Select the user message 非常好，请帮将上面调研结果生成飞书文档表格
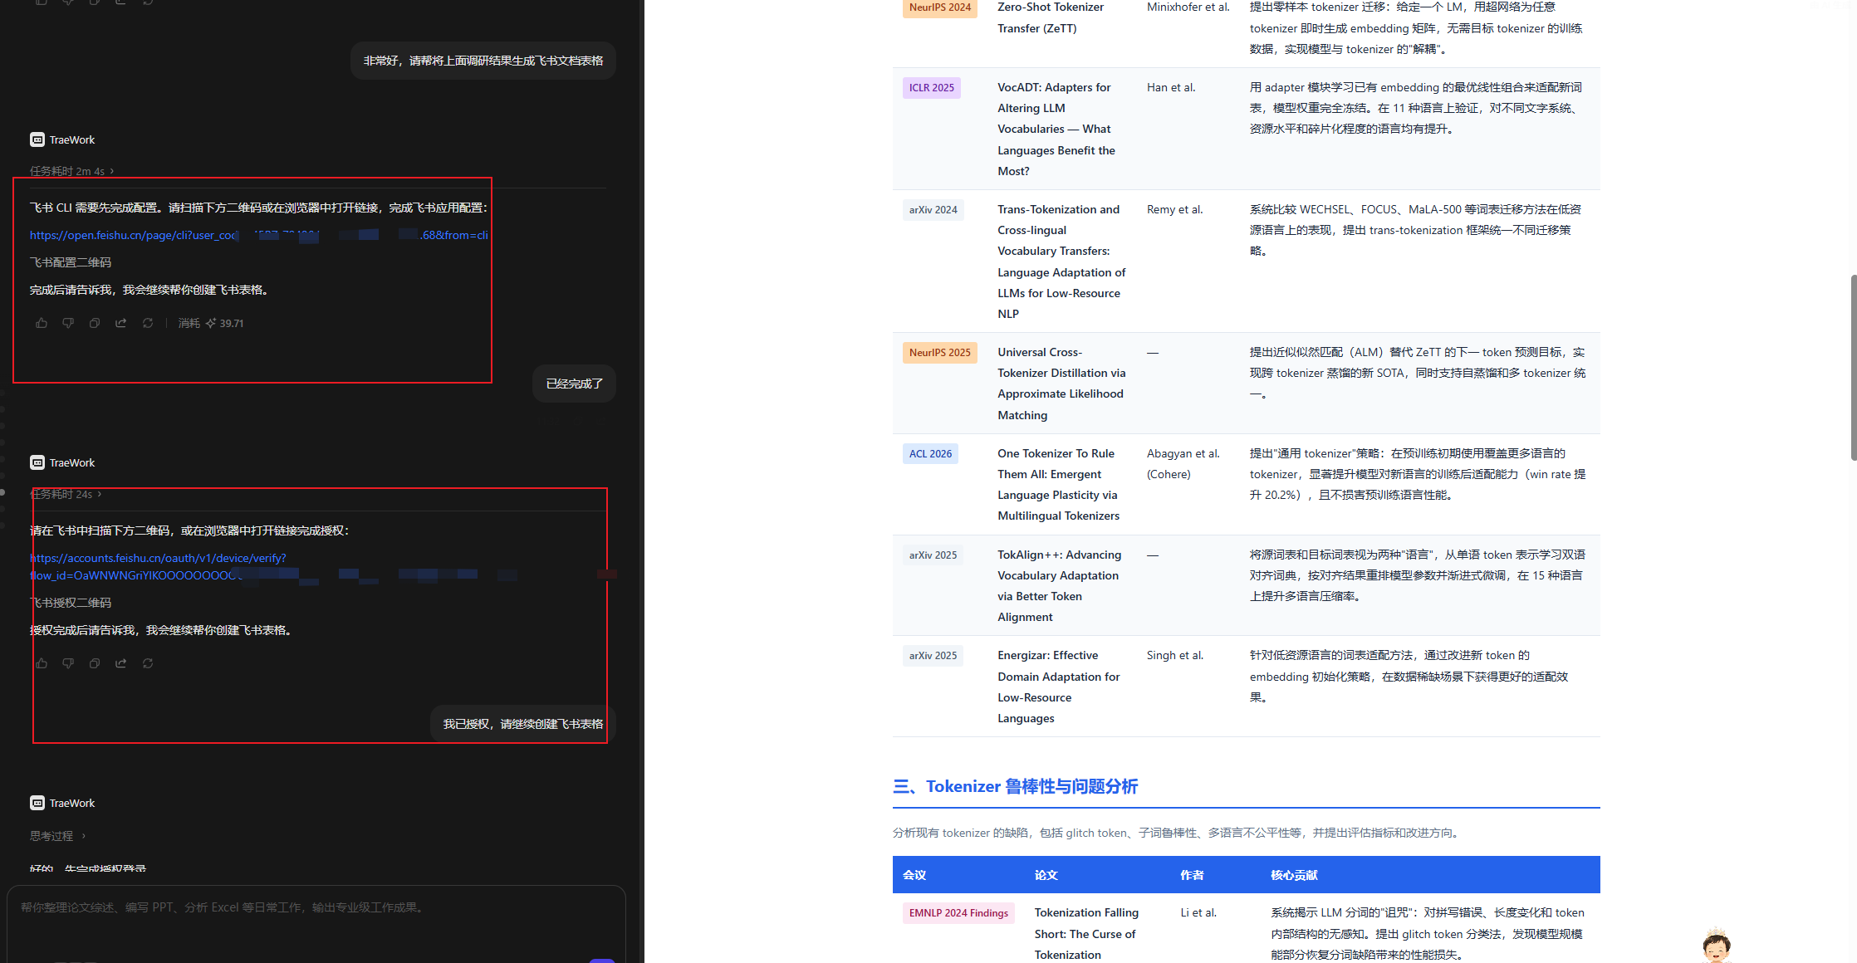The image size is (1857, 963). point(483,61)
